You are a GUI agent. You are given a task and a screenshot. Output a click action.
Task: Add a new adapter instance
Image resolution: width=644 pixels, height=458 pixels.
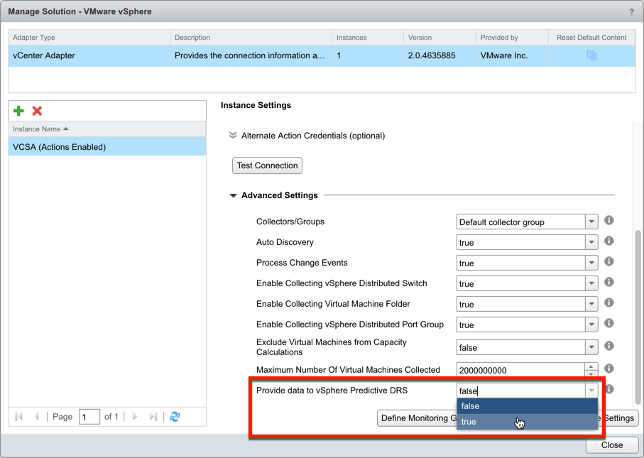click(18, 111)
